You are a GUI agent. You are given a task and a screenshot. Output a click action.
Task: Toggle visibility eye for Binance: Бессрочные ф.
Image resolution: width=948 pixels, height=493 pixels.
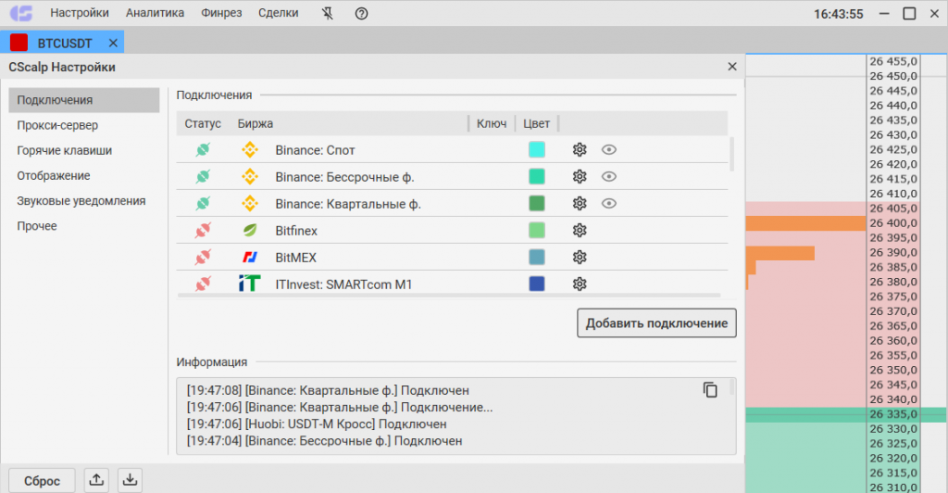pyautogui.click(x=608, y=177)
